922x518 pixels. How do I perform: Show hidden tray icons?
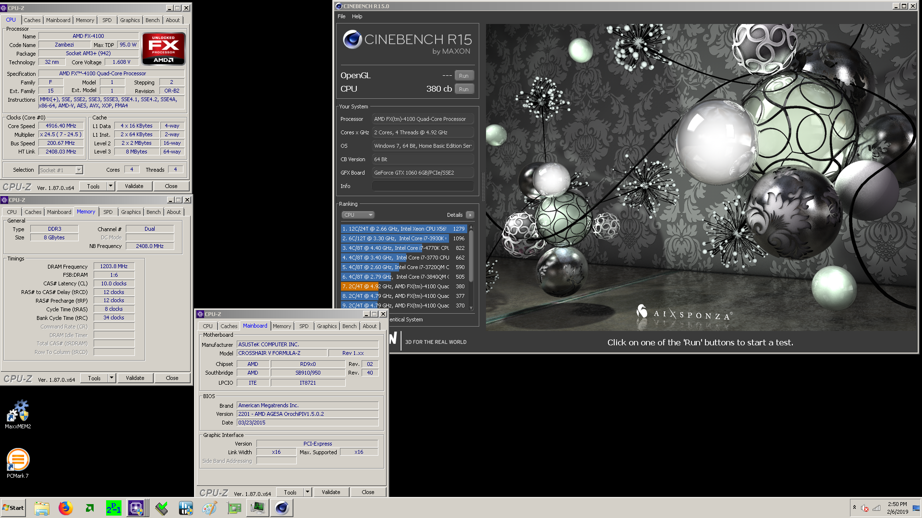click(x=854, y=507)
